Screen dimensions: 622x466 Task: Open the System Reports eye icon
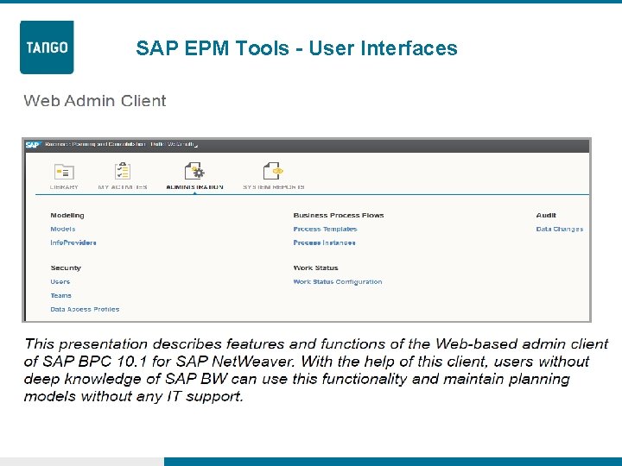click(x=273, y=171)
